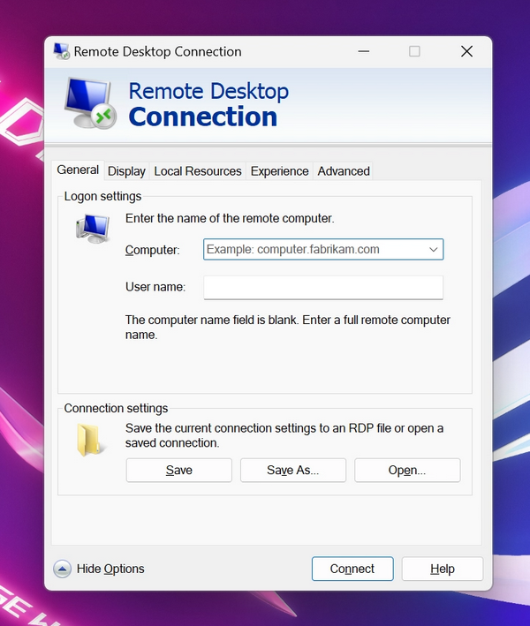Start the session with Connect
The width and height of the screenshot is (530, 626).
click(352, 569)
